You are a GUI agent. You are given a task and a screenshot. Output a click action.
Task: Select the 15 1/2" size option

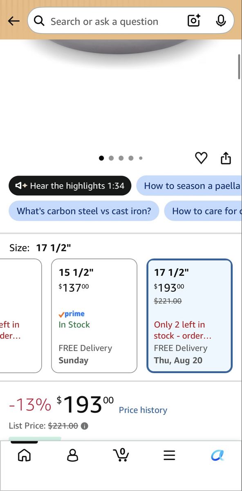click(94, 316)
